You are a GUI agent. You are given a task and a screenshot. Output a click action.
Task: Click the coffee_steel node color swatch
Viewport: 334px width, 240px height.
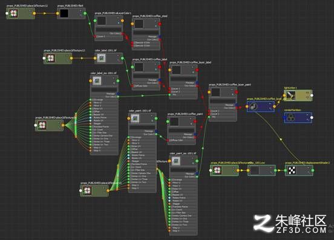[x=139, y=24]
